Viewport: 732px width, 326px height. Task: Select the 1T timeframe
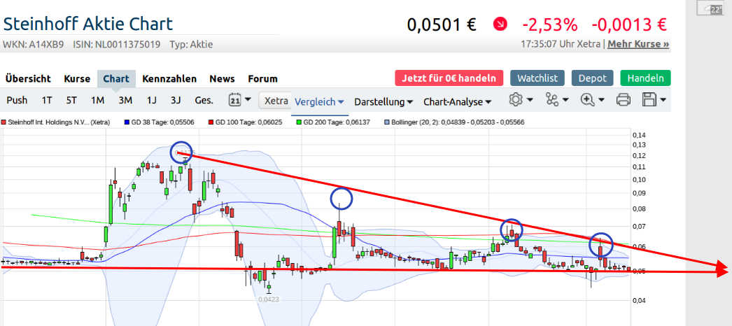47,100
